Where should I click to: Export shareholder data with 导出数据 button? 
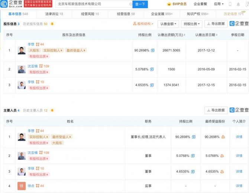[216, 24]
